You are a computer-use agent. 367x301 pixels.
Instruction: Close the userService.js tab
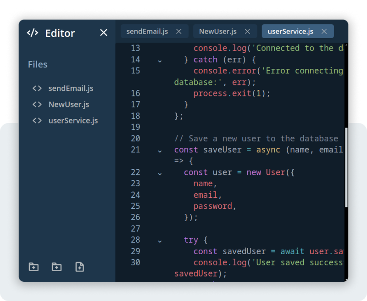[x=324, y=31]
